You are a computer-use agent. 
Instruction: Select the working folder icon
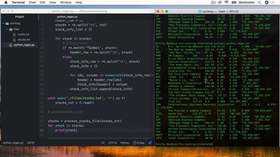[x=7, y=23]
